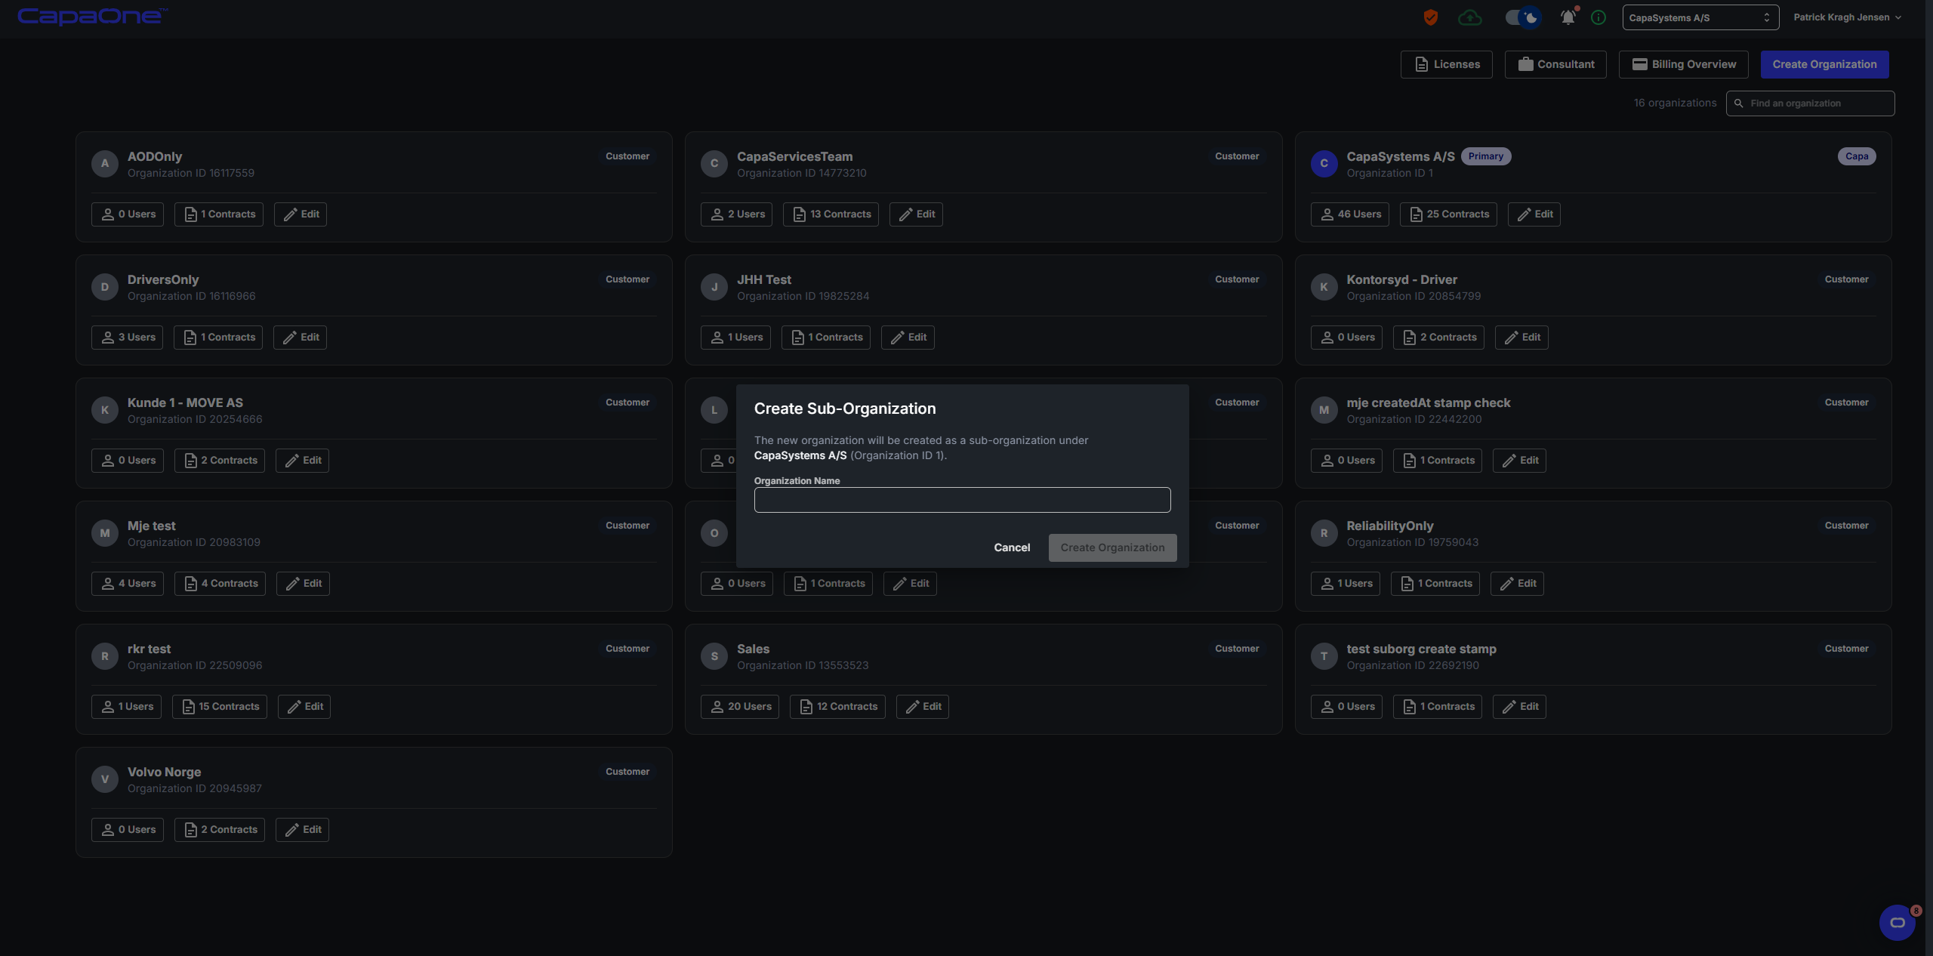Edit the rkr test organization
Viewport: 1933px width, 956px height.
pyautogui.click(x=304, y=707)
